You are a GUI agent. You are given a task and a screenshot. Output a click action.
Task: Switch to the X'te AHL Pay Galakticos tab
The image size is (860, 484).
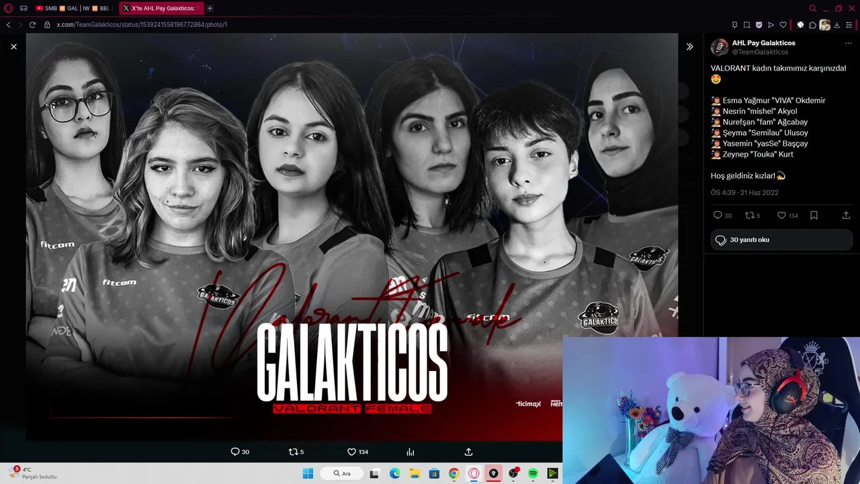click(x=161, y=8)
